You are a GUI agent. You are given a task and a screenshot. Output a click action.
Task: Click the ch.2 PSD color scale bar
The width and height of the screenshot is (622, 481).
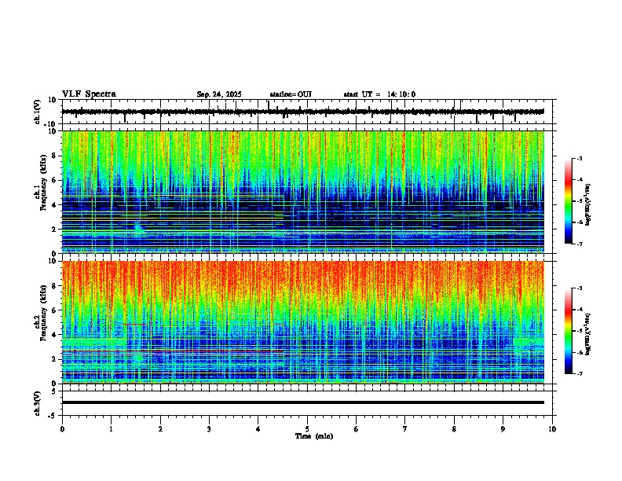(x=568, y=331)
